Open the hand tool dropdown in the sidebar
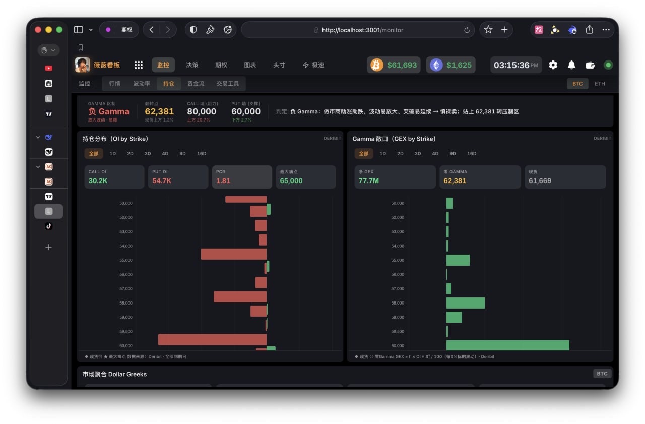 [x=48, y=50]
